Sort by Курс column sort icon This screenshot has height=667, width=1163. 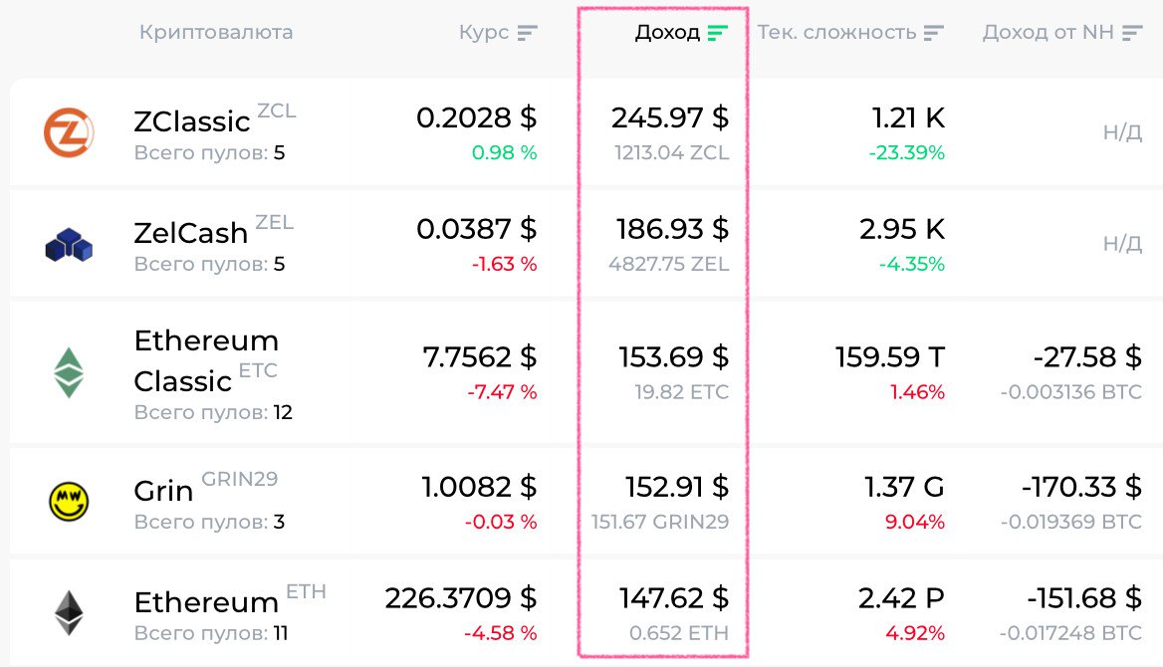[x=527, y=33]
